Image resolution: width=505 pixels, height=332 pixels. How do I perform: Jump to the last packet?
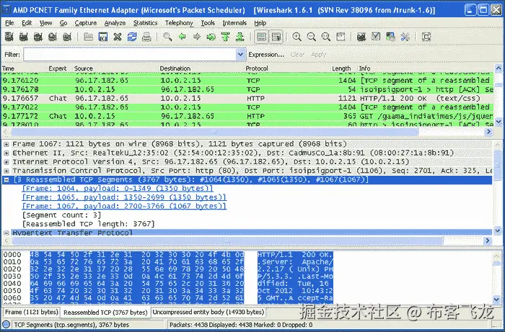tap(240, 37)
